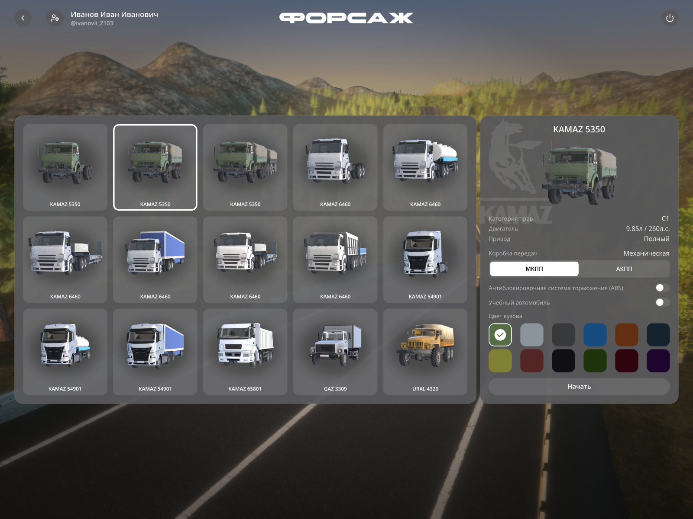Click username Иванов Иван Иванович
Image resolution: width=693 pixels, height=519 pixels.
pos(114,14)
